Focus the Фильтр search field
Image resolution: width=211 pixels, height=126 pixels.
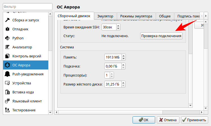[x=28, y=6]
